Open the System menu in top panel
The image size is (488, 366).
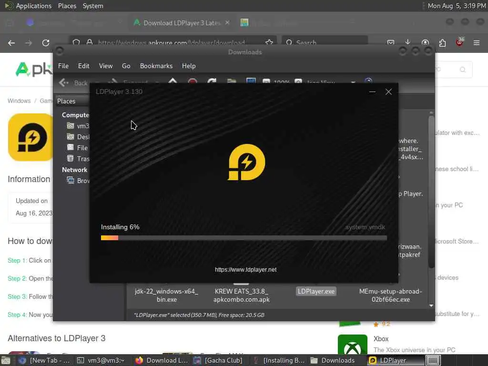tap(93, 6)
